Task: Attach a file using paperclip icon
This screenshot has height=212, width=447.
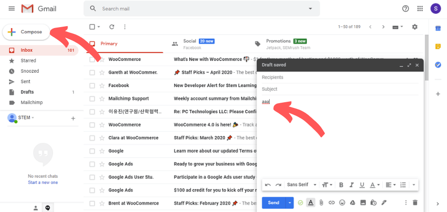Action: 321,202
